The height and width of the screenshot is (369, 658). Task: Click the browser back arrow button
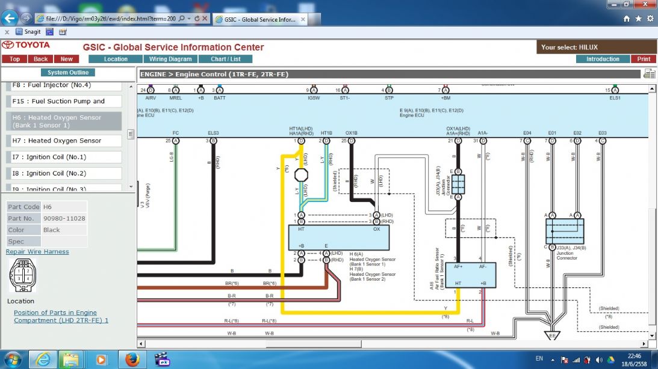pyautogui.click(x=9, y=19)
